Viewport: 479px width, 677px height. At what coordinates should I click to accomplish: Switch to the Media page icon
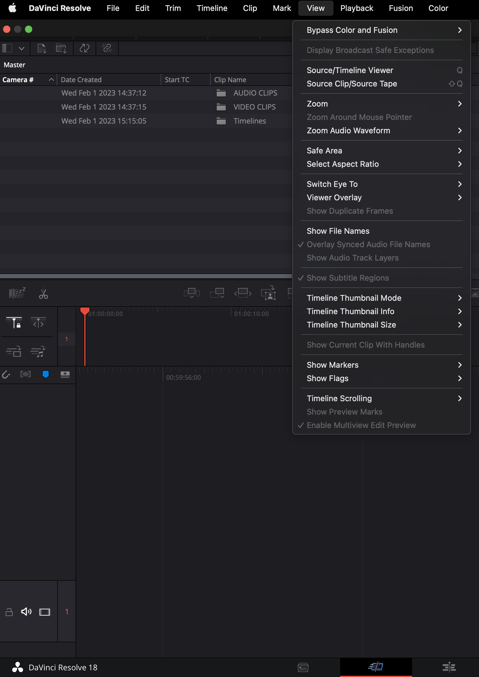(303, 667)
